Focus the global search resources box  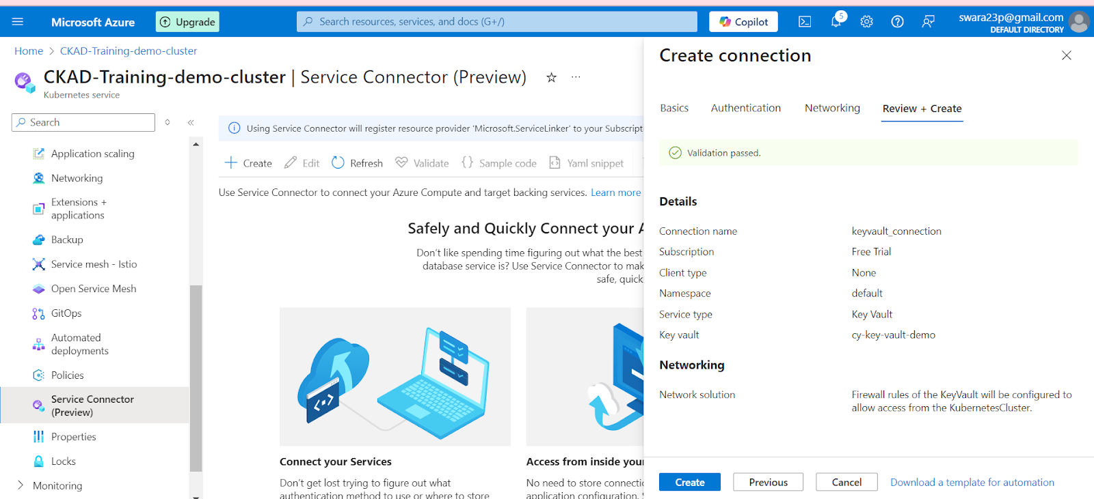point(497,22)
